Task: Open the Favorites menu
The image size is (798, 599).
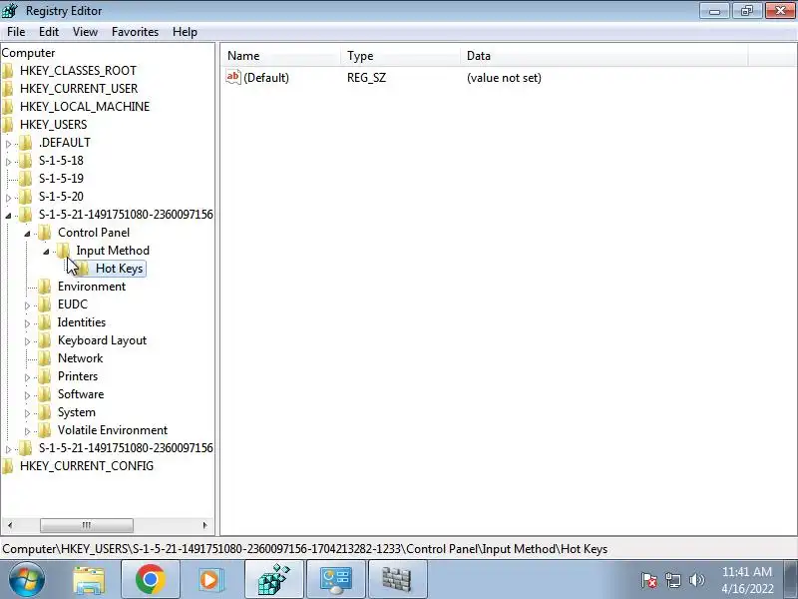Action: (x=135, y=32)
